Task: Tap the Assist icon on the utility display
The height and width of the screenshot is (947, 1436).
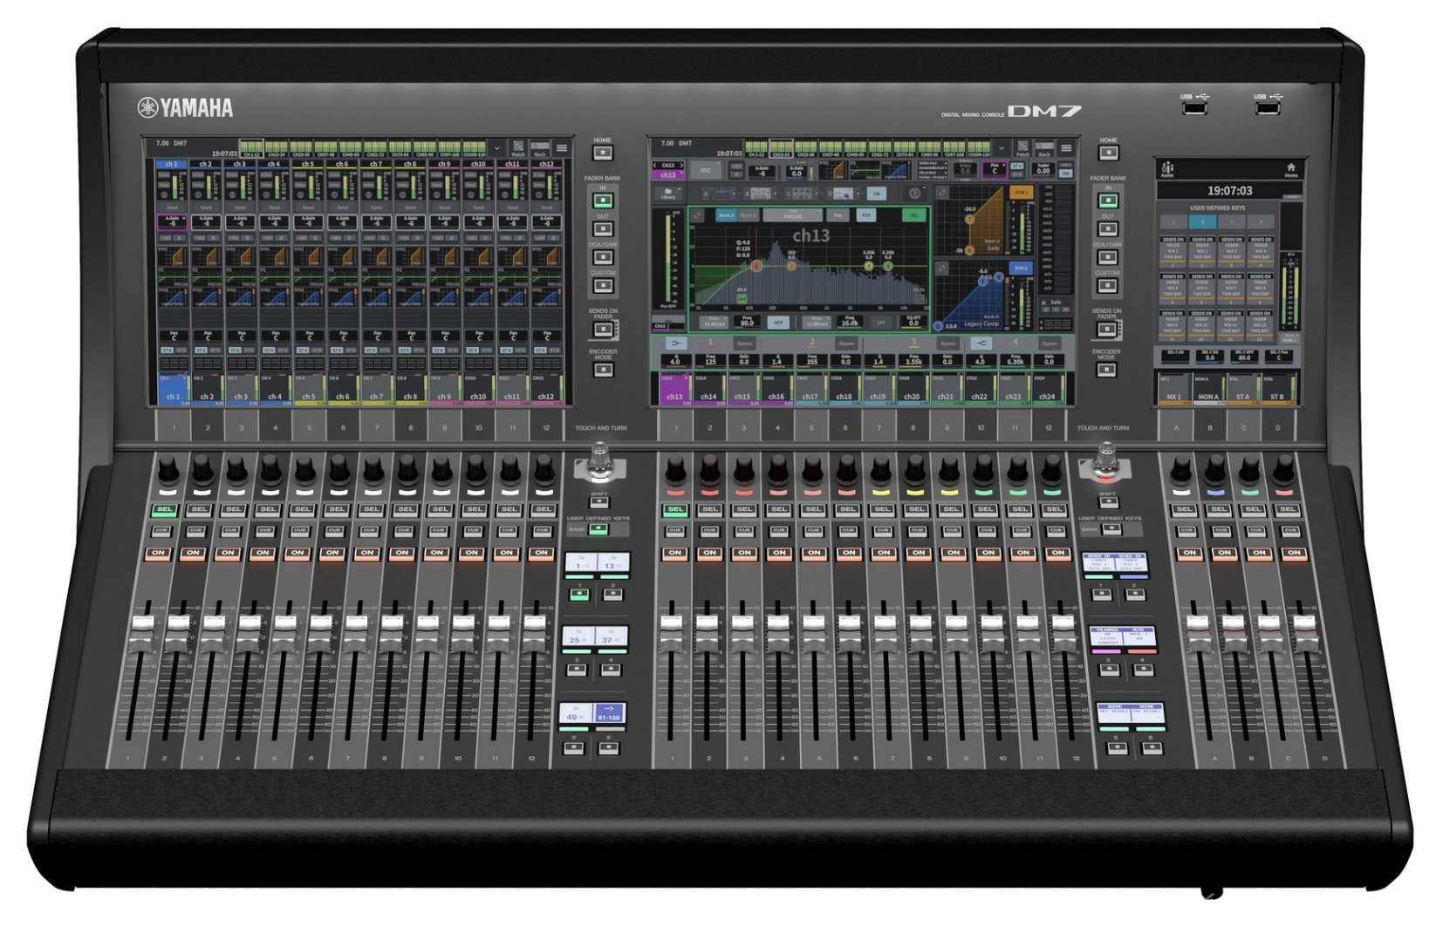Action: click(1167, 168)
